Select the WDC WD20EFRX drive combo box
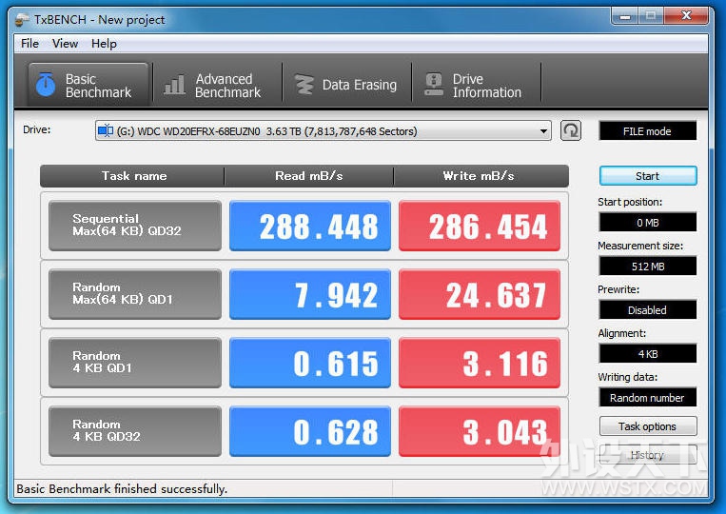The image size is (726, 514). pos(324,131)
